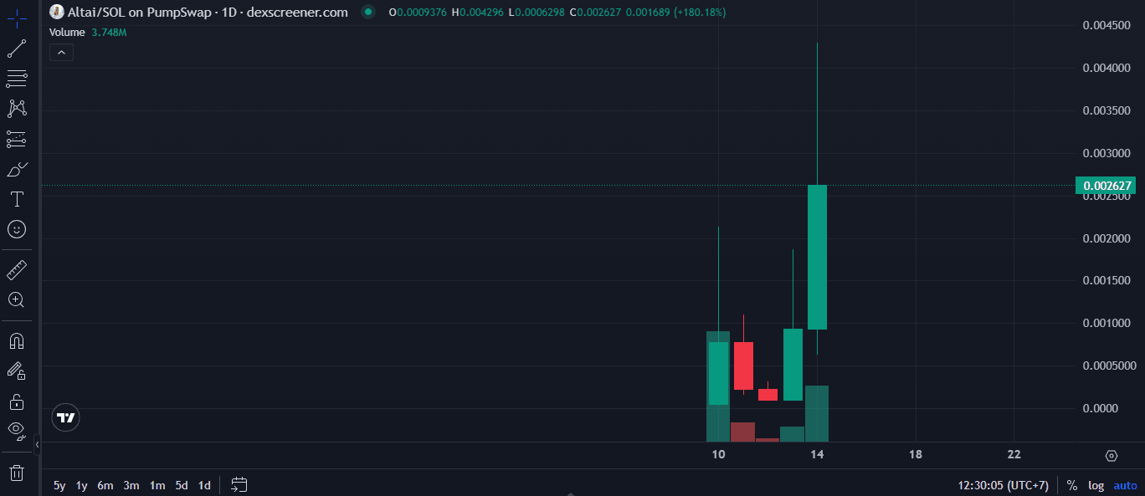The image size is (1145, 496).
Task: Click the TradingView logo
Action: (x=65, y=417)
